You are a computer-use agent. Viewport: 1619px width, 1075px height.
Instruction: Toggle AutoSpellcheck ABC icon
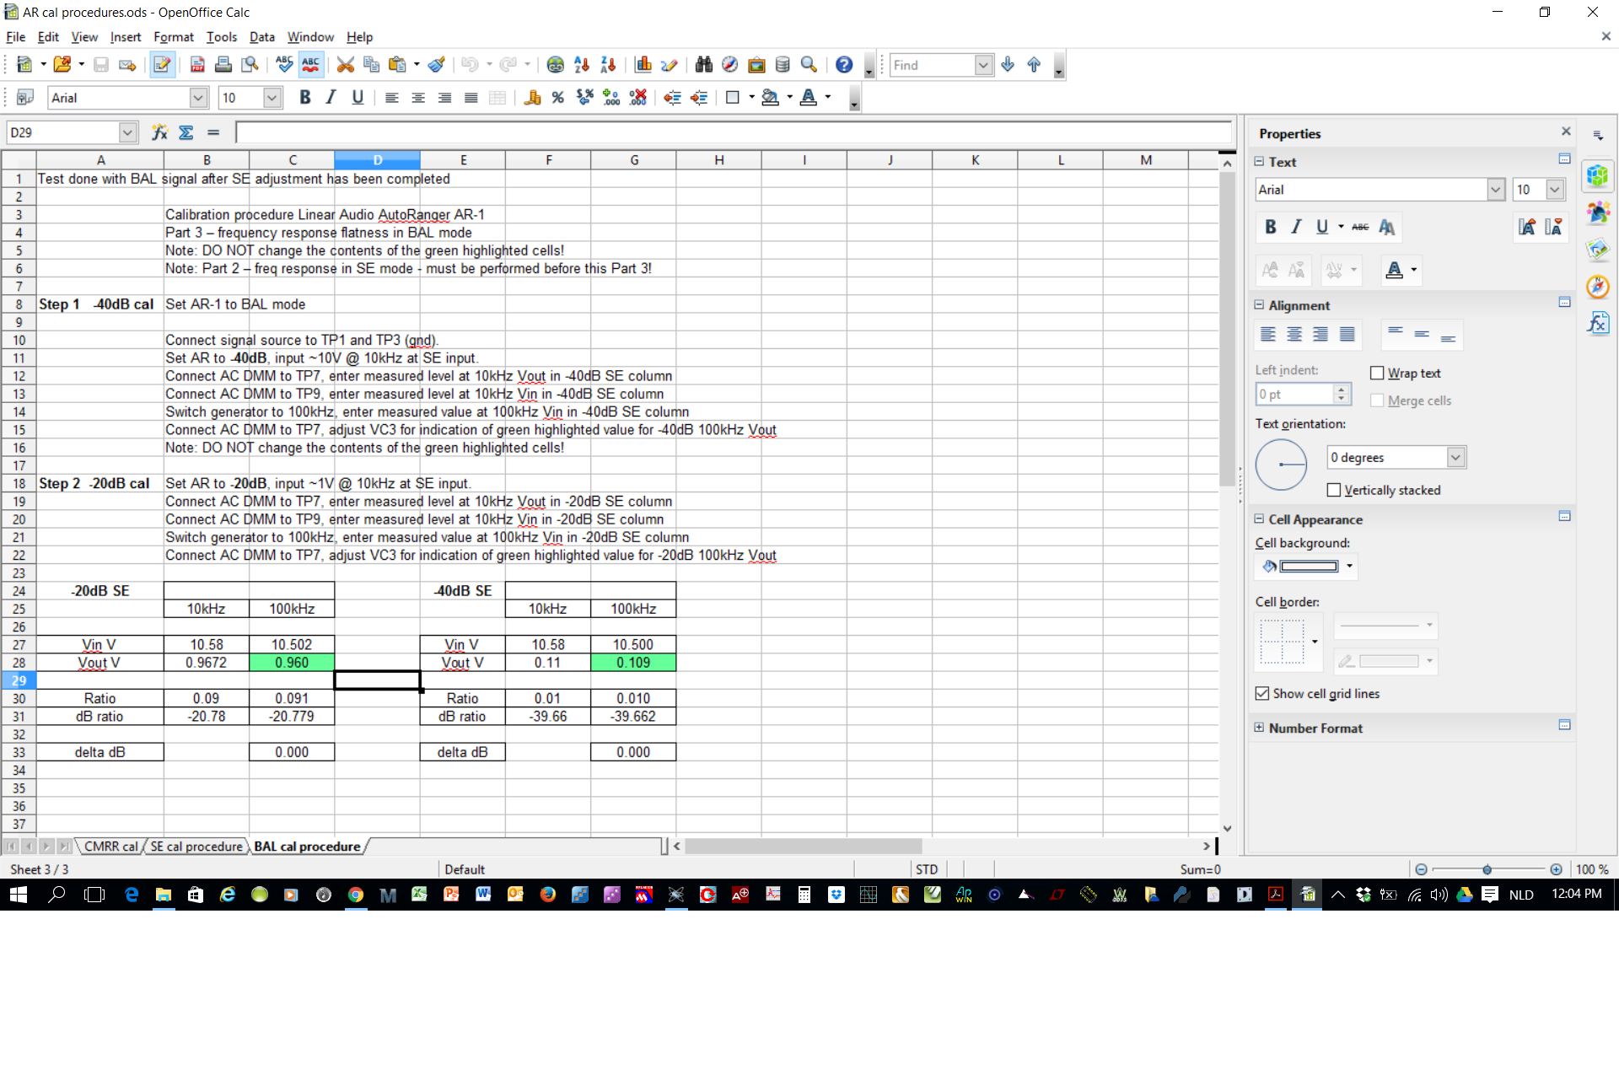pos(310,65)
